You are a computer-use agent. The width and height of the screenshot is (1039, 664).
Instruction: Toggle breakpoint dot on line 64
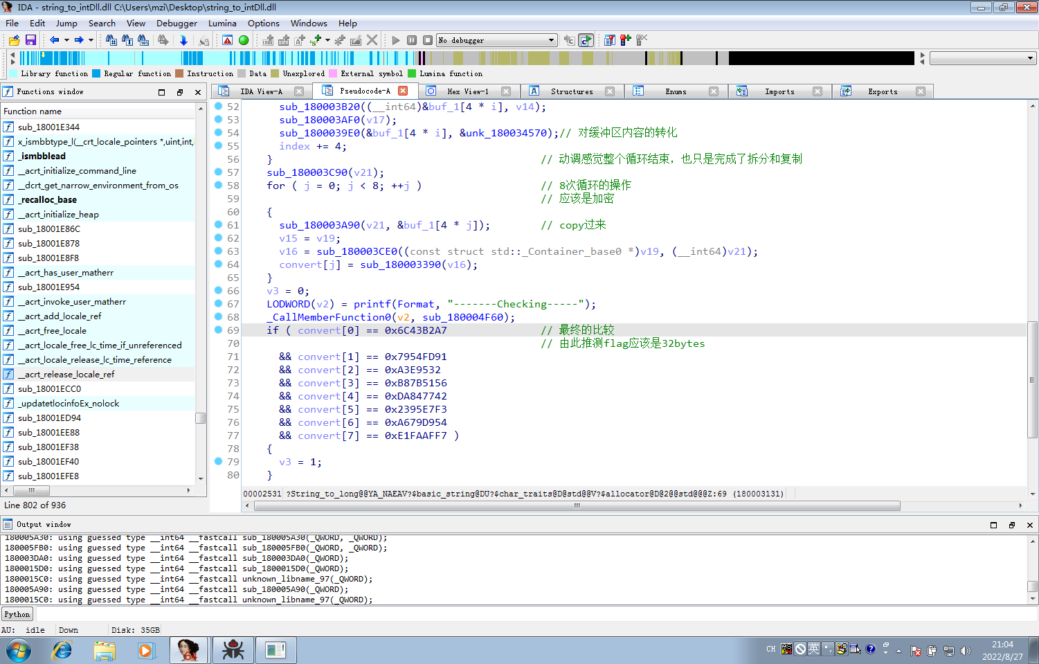pyautogui.click(x=218, y=264)
